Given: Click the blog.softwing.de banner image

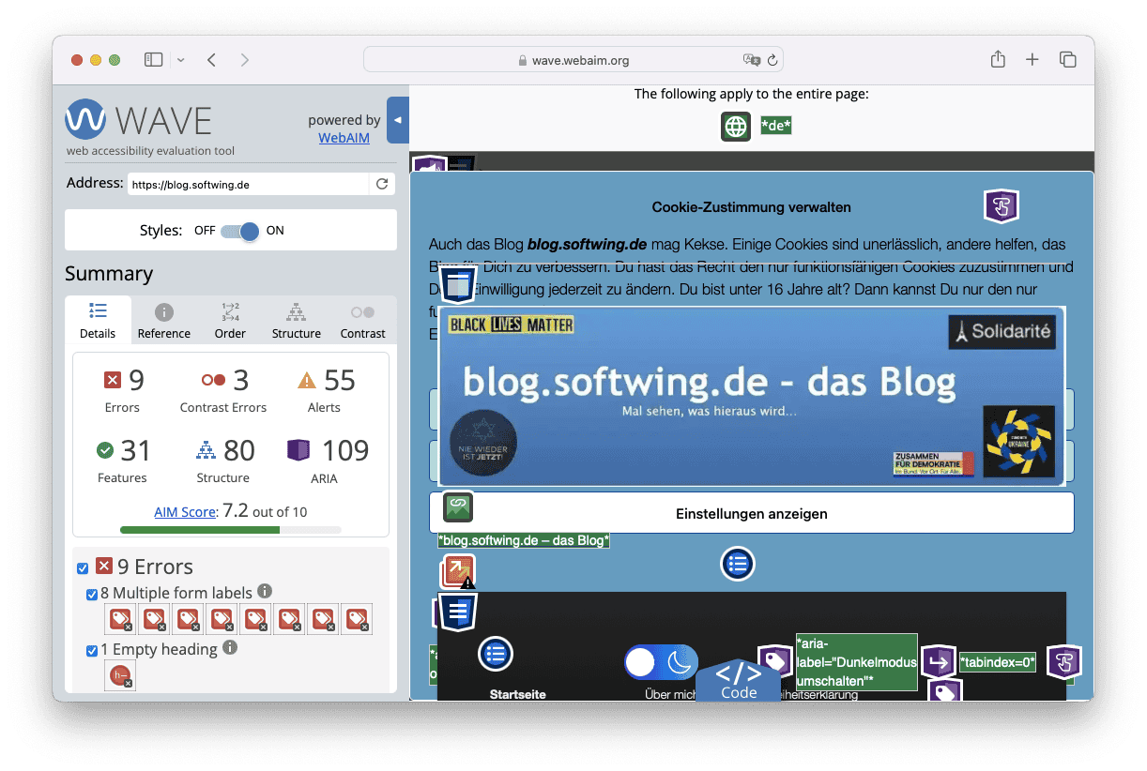Looking at the screenshot, I should (752, 396).
